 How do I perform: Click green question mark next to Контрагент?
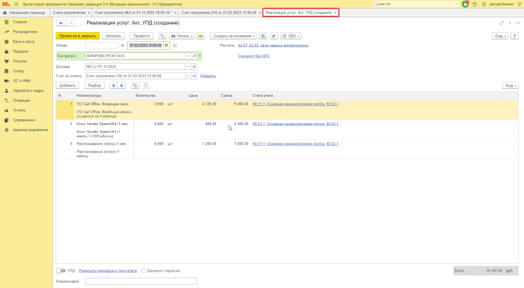click(x=200, y=56)
